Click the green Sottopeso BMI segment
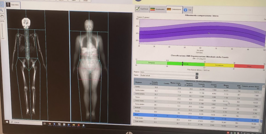This screenshot has height=134, width=266. tap(151, 63)
